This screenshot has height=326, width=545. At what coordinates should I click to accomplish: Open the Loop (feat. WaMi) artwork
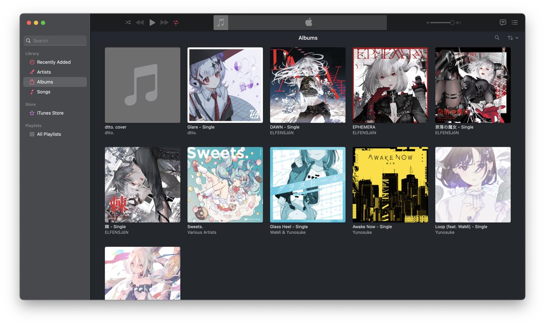[473, 185]
